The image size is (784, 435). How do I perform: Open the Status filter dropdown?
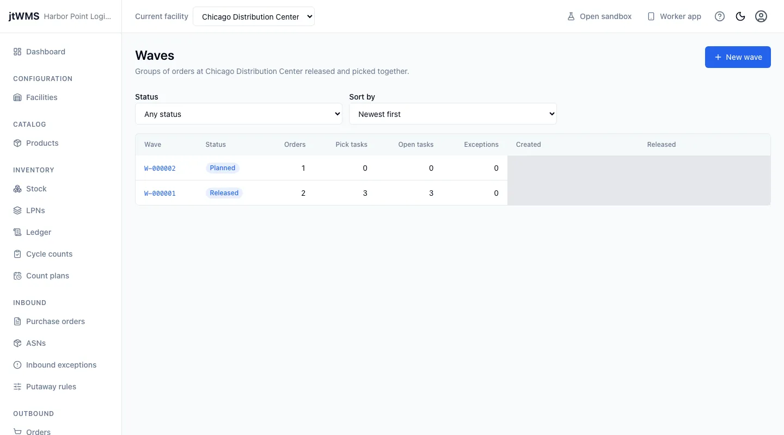238,114
